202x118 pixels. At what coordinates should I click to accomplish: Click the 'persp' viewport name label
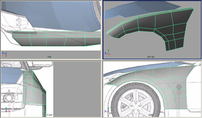coord(151,57)
